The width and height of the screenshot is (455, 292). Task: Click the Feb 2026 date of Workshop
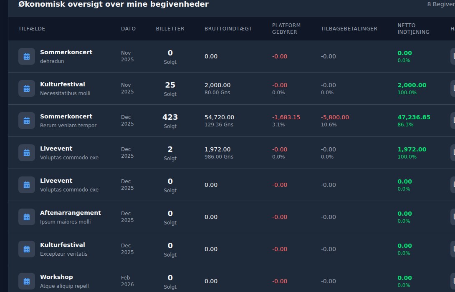[127, 281]
